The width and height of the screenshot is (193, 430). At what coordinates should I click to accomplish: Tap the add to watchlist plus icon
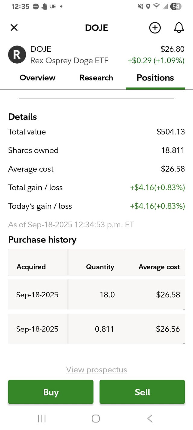(155, 28)
